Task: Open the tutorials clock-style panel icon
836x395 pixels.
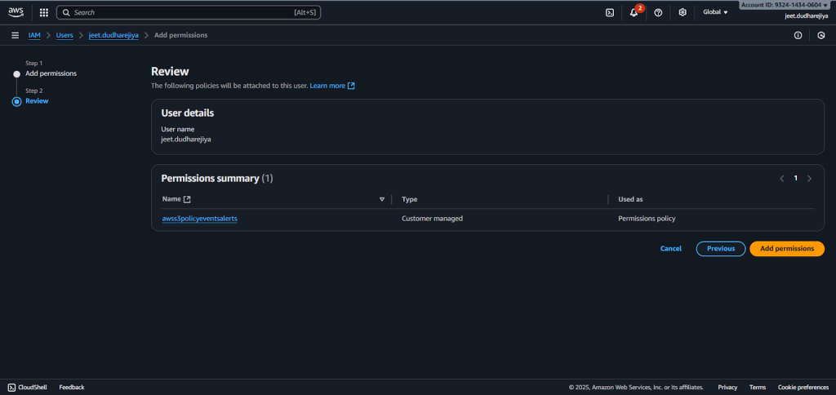Action: click(x=821, y=35)
